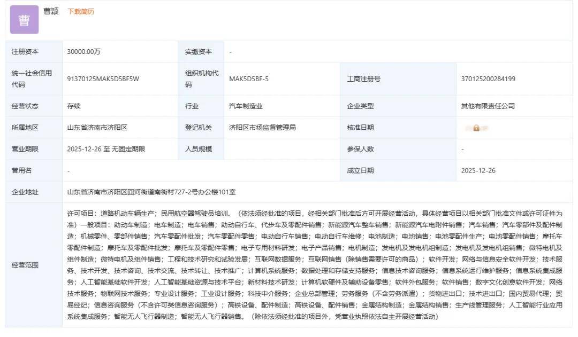Click the organization code MAK5D5BF-5

[x=249, y=79]
